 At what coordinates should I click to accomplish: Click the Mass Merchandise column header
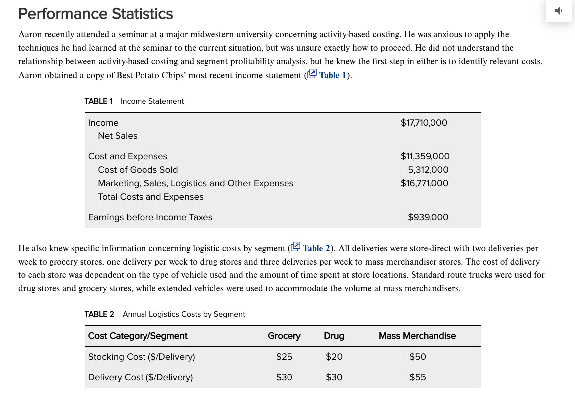(x=418, y=336)
